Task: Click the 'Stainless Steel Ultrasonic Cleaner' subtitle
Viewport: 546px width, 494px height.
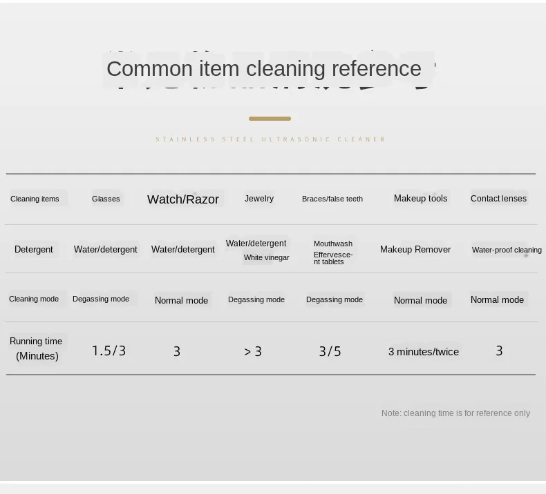Action: point(270,139)
